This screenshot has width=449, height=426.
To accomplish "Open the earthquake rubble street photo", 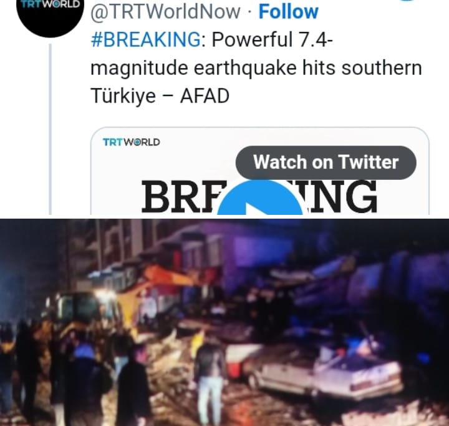I will pyautogui.click(x=224, y=322).
